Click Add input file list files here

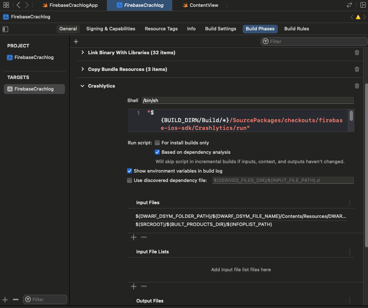coord(241,270)
